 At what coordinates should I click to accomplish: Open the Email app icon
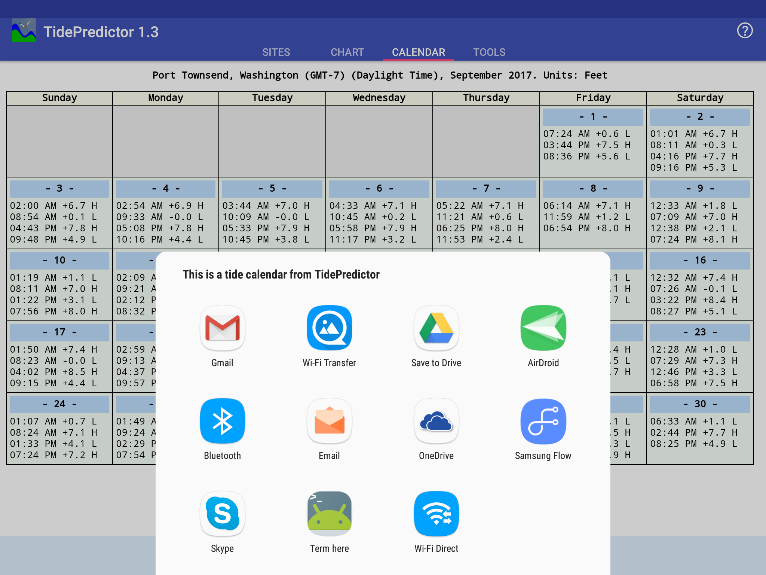point(329,421)
